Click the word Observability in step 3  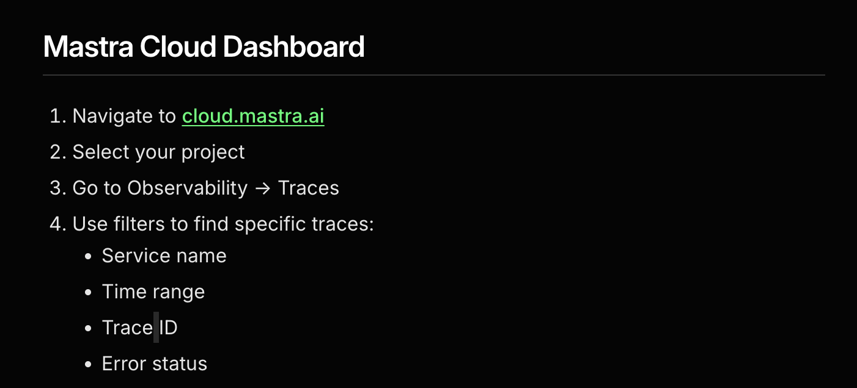(x=187, y=188)
